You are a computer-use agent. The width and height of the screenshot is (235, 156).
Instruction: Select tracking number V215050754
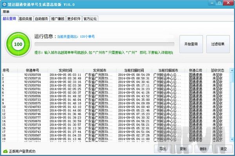click(33, 82)
